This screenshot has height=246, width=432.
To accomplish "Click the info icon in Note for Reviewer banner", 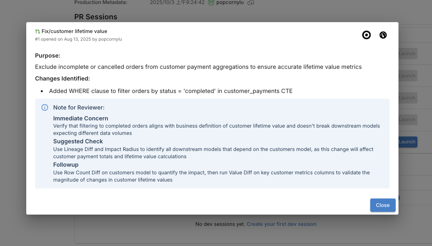I will (45, 107).
